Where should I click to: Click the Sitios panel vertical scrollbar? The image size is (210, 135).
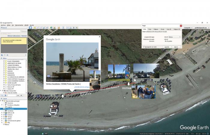point(26,77)
